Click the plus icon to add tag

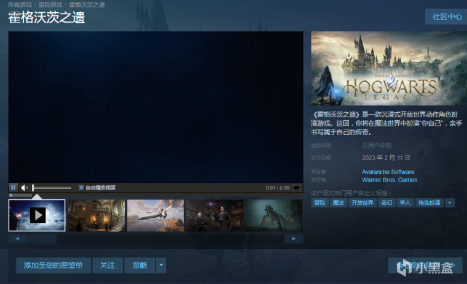pos(450,202)
